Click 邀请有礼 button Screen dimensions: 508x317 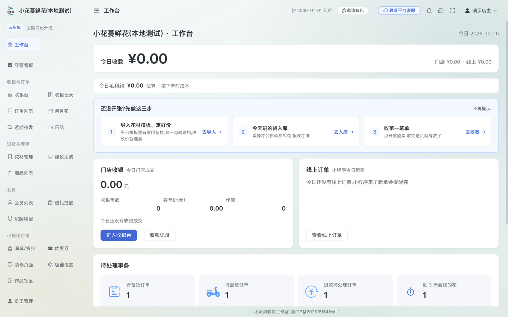(x=353, y=11)
